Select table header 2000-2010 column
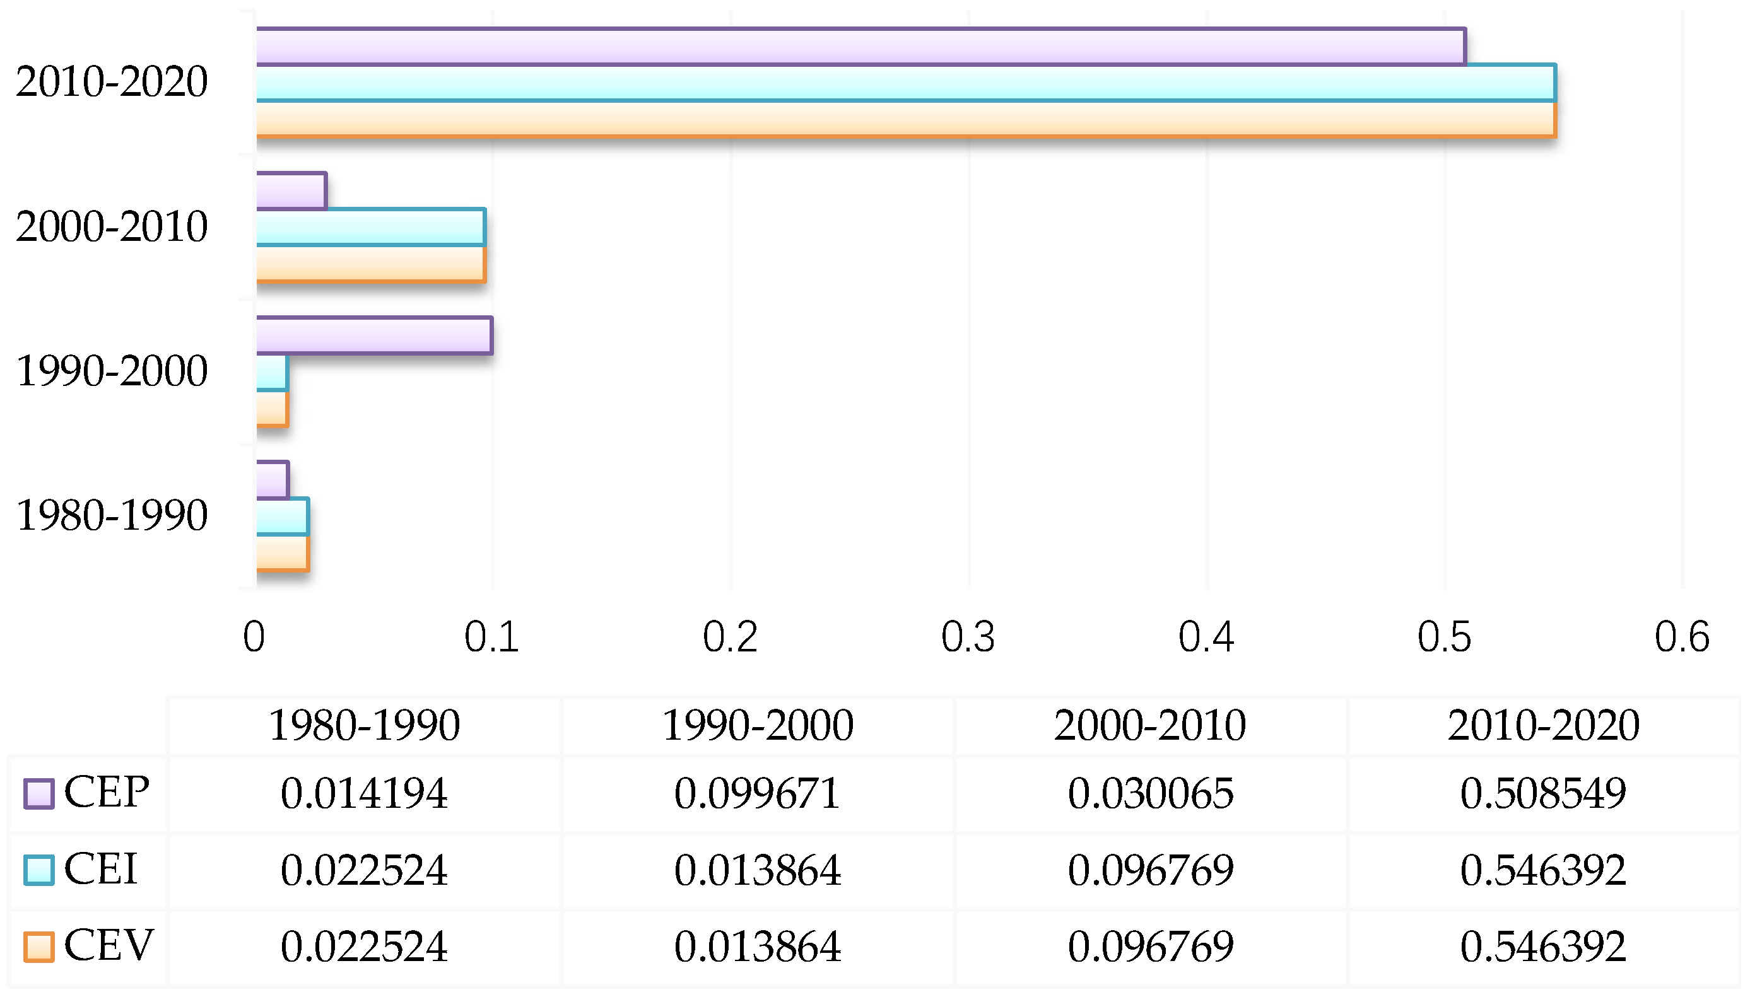 (1150, 726)
